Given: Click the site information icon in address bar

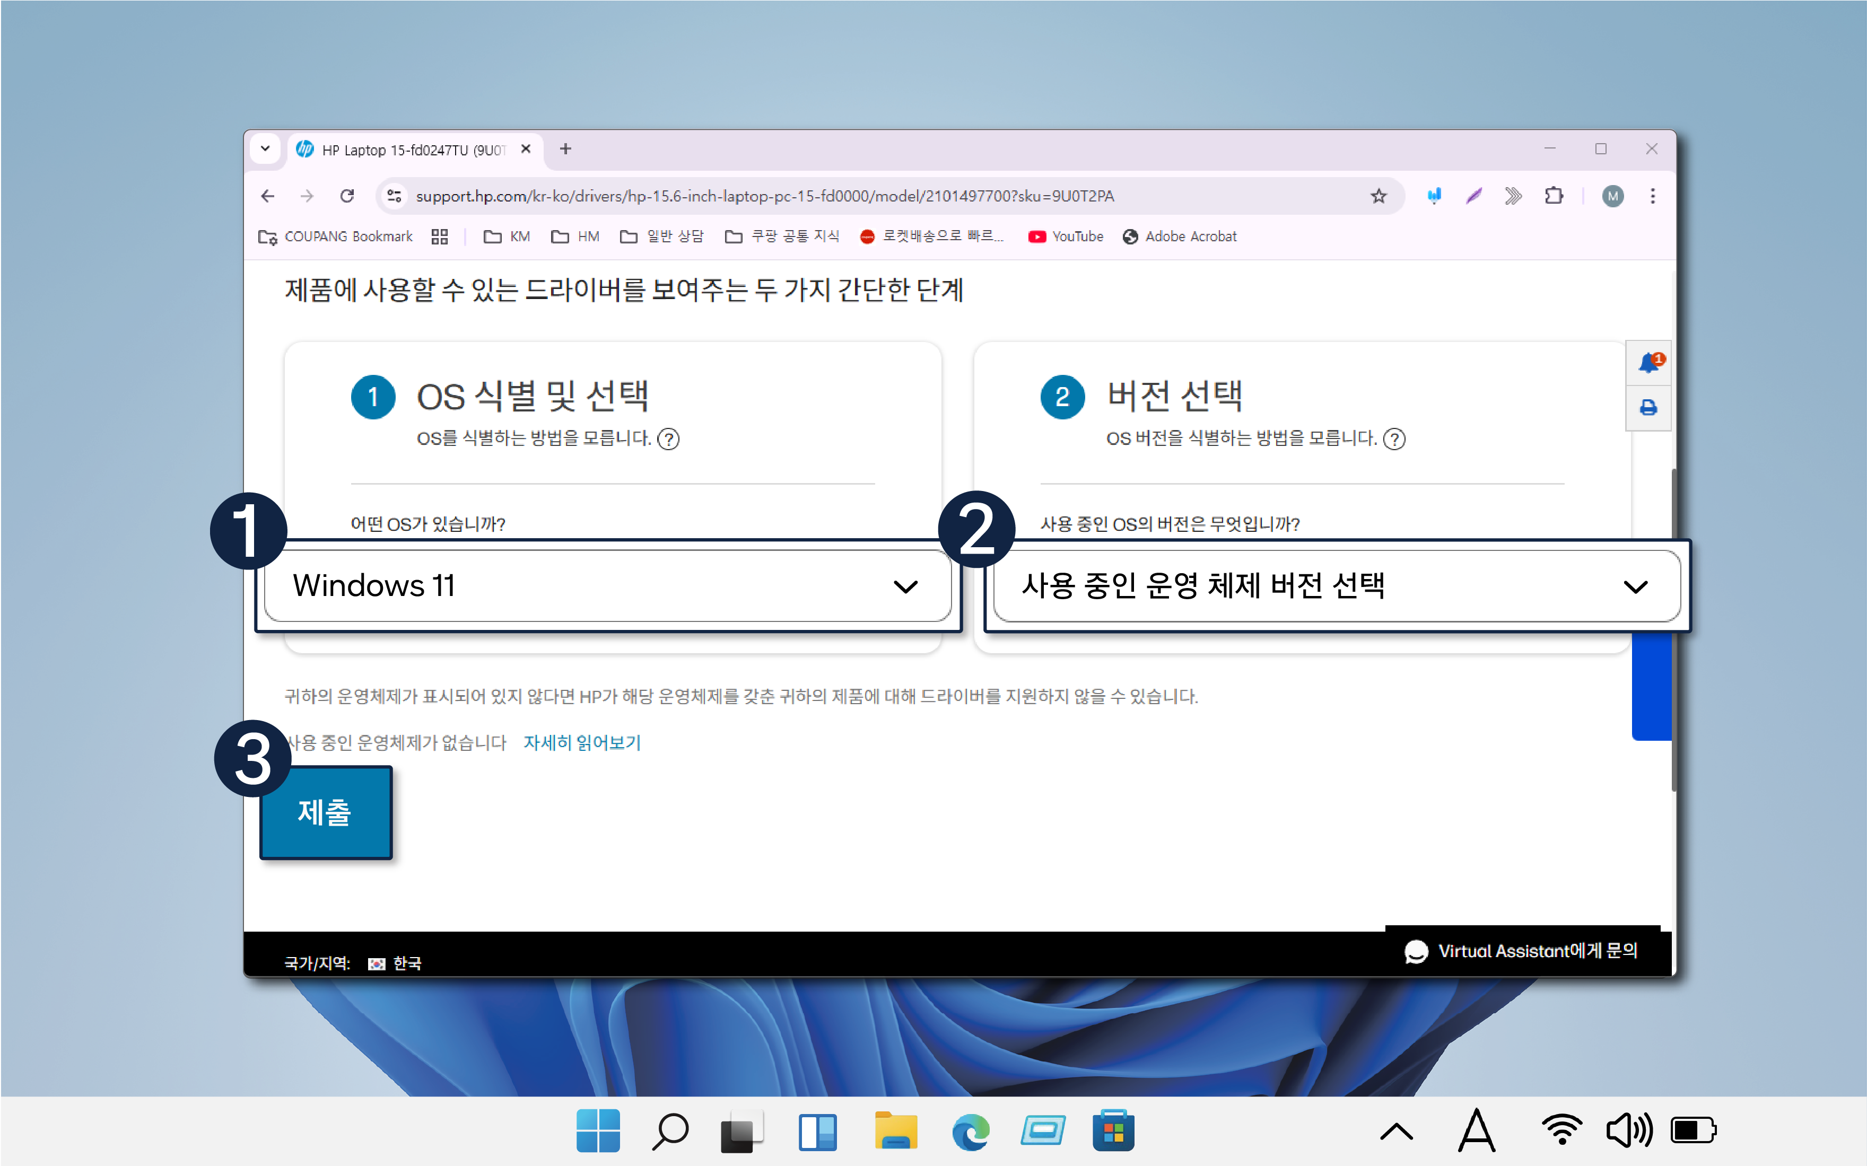Looking at the screenshot, I should [x=394, y=196].
